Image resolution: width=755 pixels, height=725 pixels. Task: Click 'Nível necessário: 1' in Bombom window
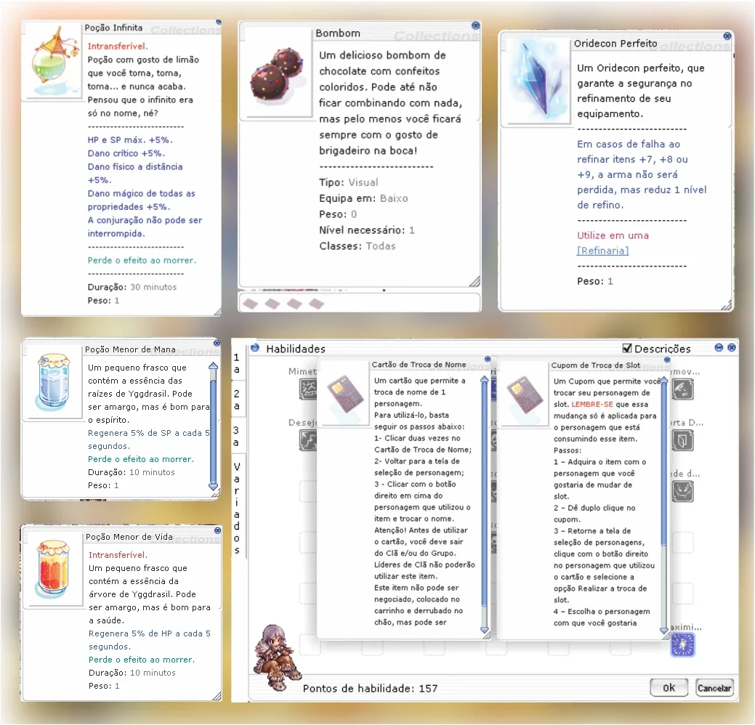pyautogui.click(x=367, y=230)
